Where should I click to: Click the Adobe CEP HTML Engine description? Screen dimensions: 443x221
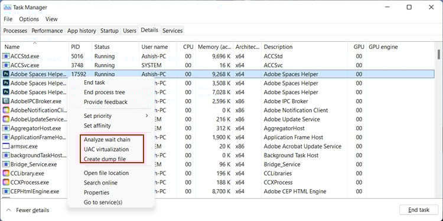(x=295, y=192)
